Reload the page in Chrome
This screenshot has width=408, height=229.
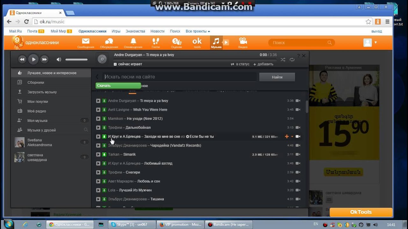26,22
